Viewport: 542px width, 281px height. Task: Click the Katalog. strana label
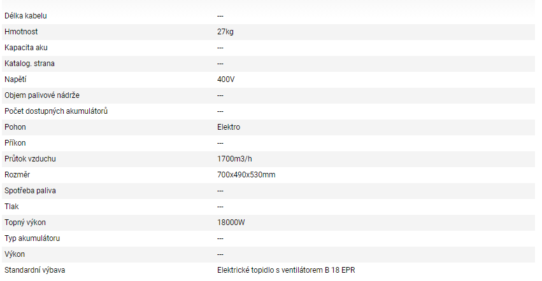click(29, 63)
